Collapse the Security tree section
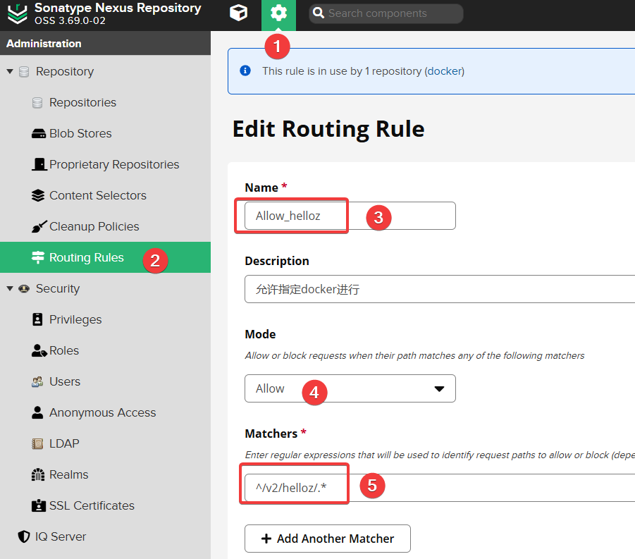 pos(10,288)
